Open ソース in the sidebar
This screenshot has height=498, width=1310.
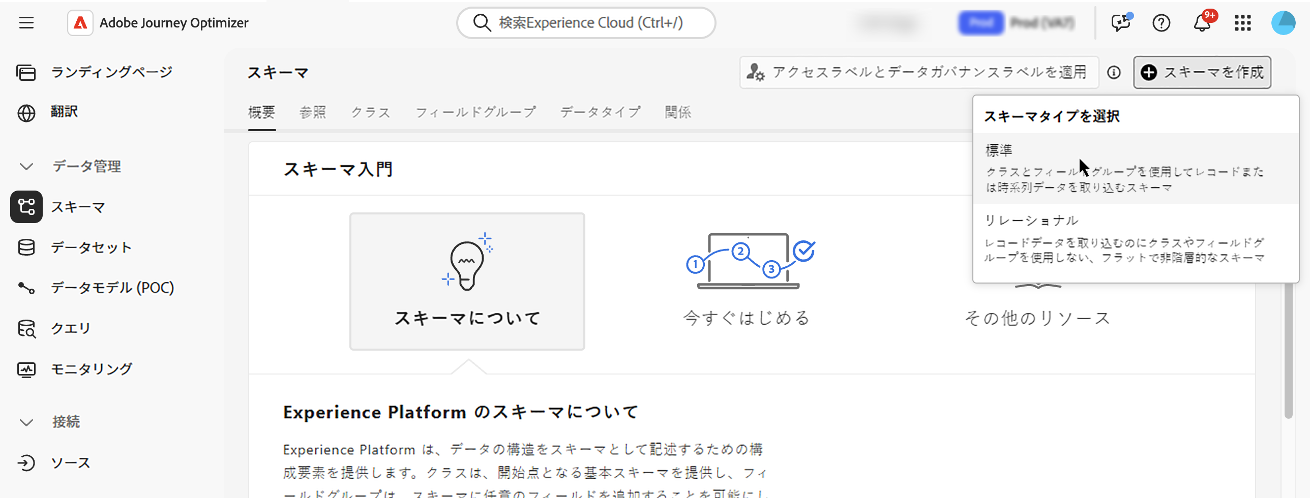pos(71,463)
